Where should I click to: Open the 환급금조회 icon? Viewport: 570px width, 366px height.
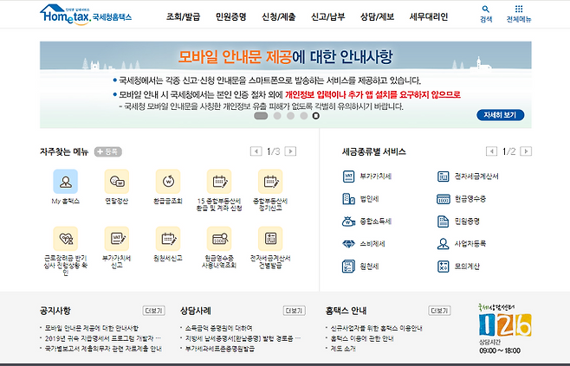coord(168,182)
